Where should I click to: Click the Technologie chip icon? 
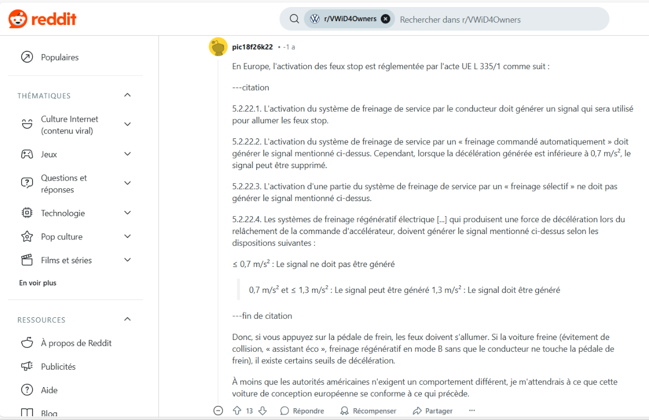point(27,213)
